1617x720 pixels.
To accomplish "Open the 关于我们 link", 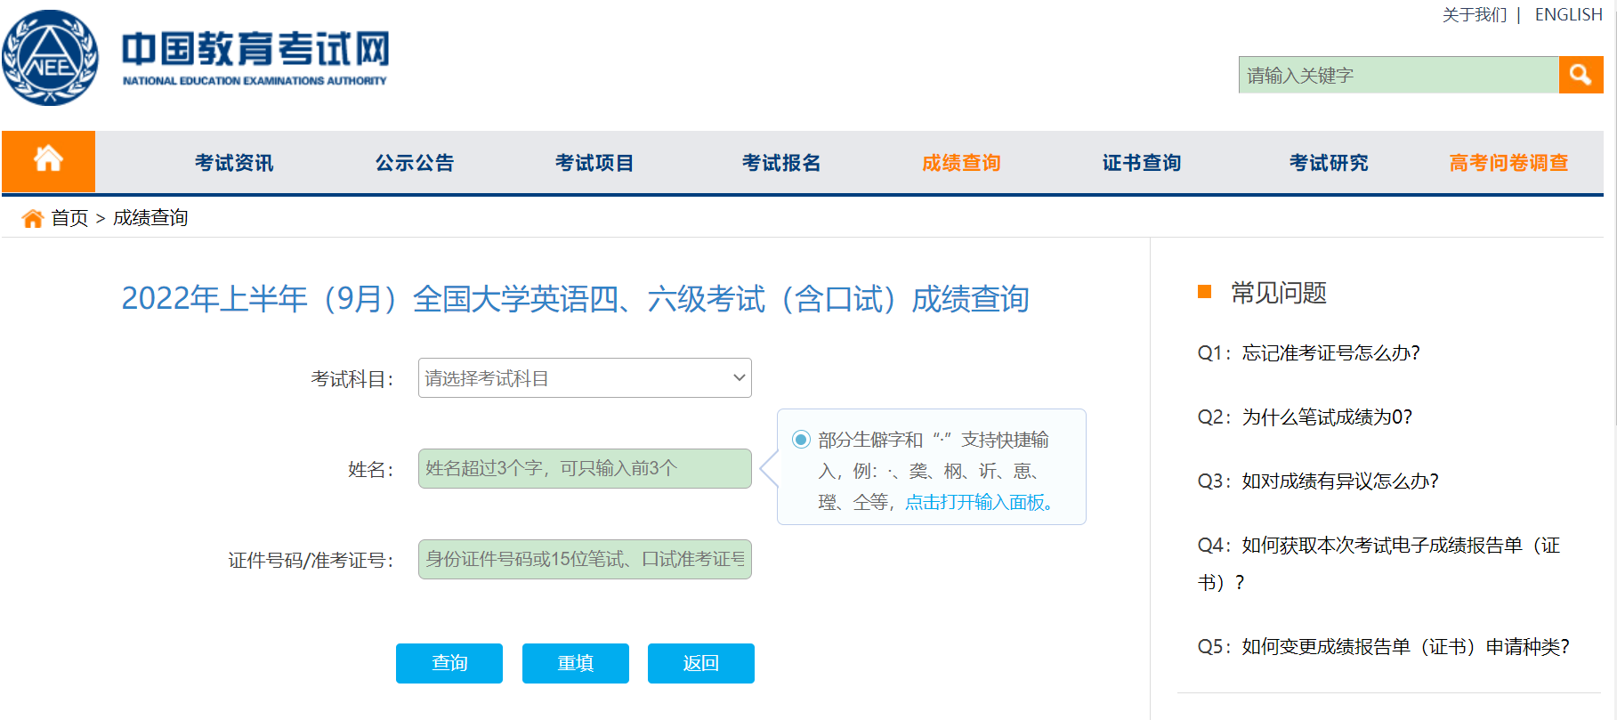I will click(x=1474, y=15).
